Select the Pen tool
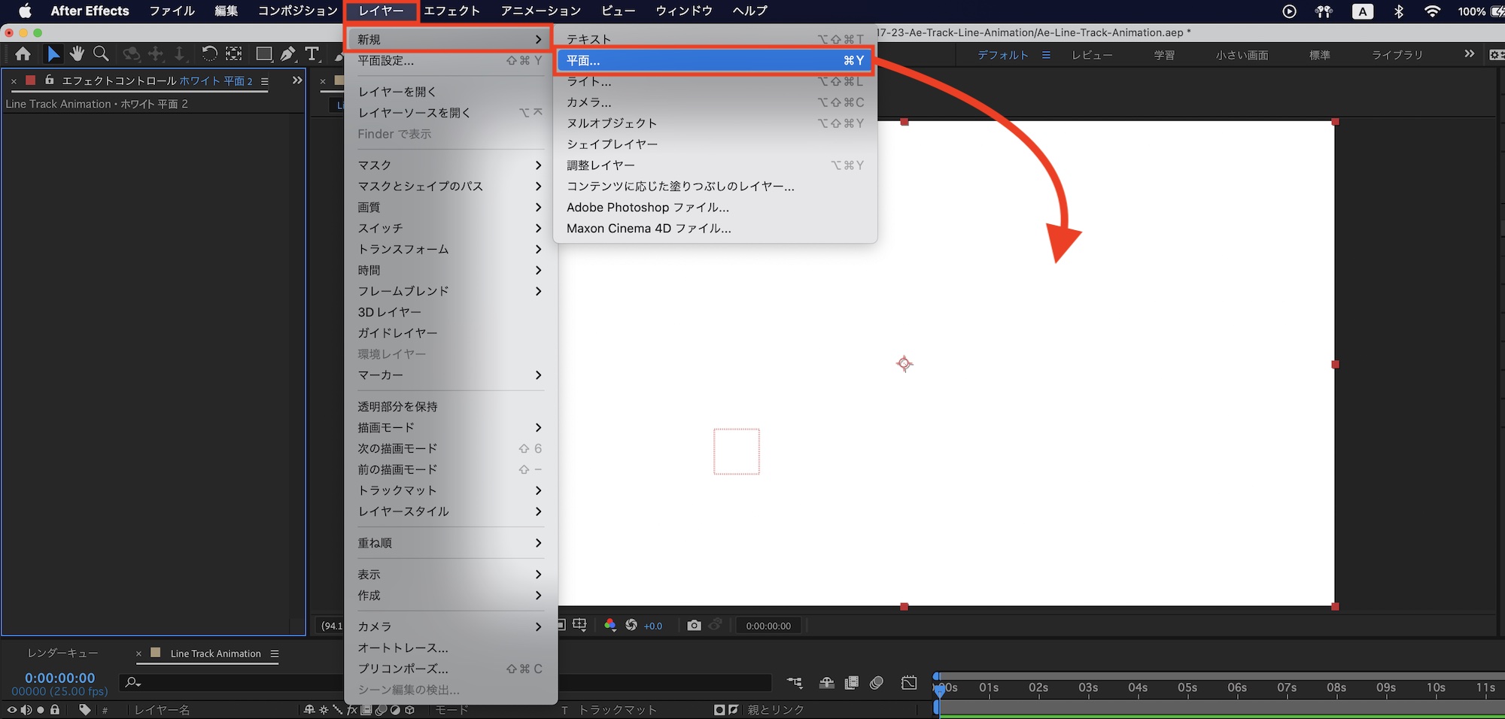Screen dimensions: 1505x719 pos(288,53)
